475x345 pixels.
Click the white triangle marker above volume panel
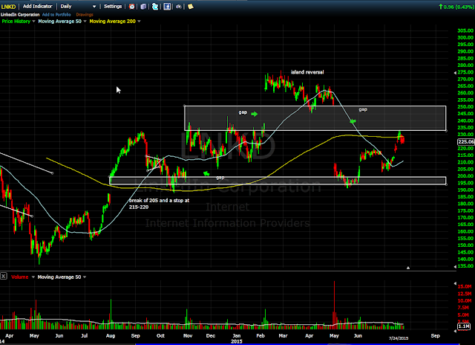pos(408,268)
